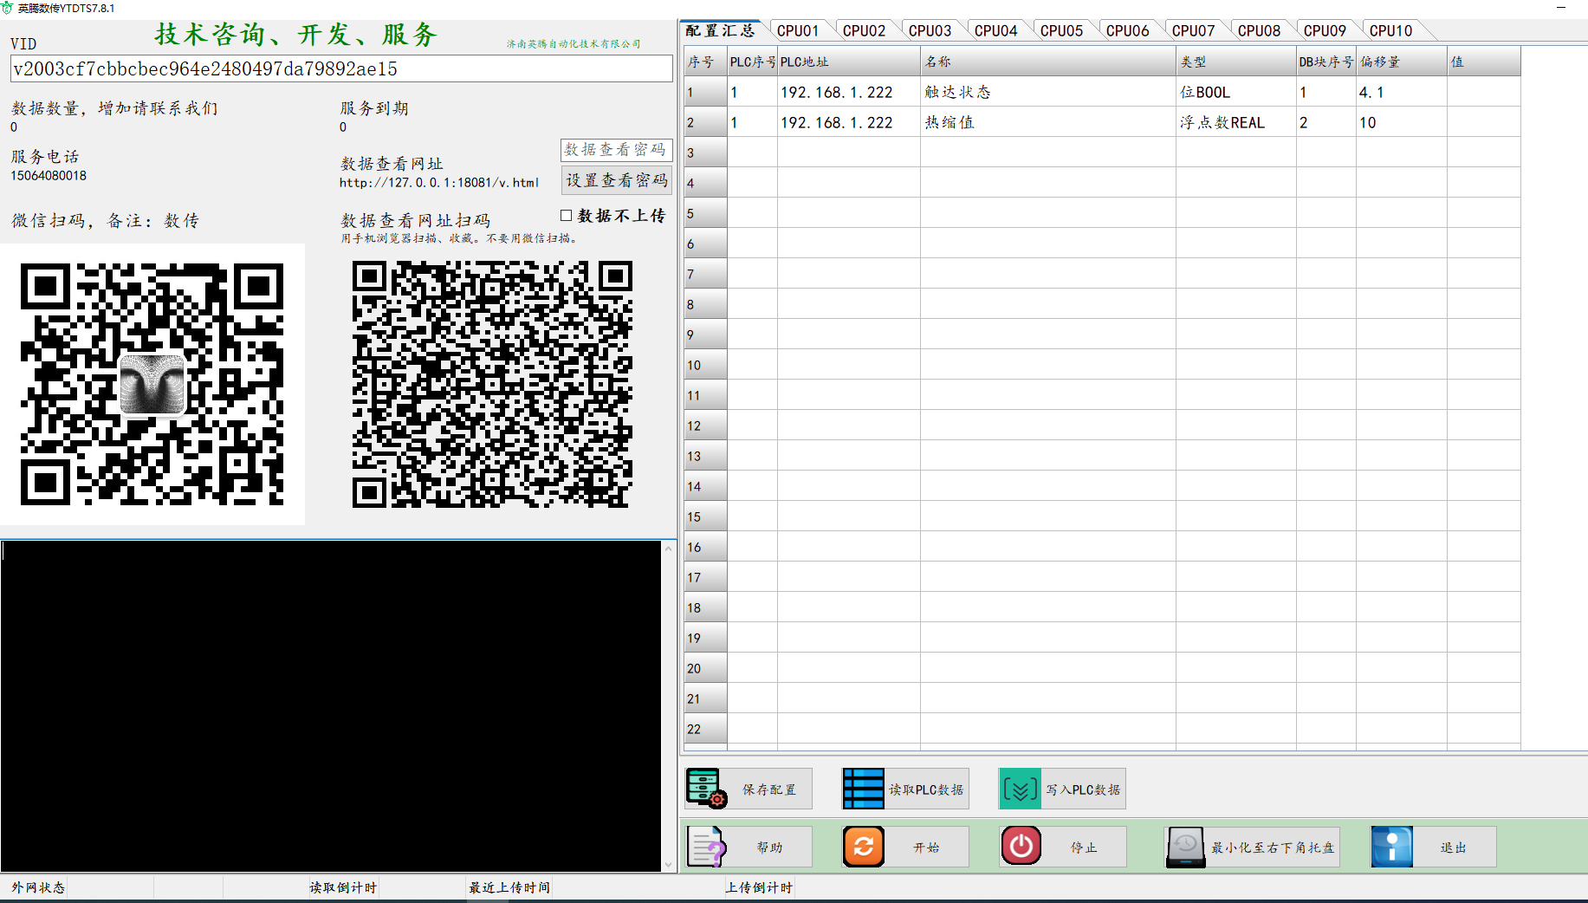
Task: Click the red stop power icon
Action: click(x=1021, y=847)
